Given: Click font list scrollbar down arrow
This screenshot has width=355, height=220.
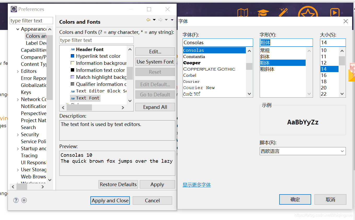Looking at the screenshot, I should coord(249,94).
